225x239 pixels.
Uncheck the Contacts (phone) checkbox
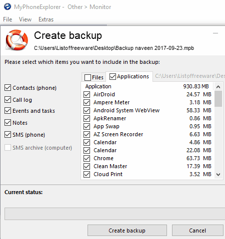click(7, 88)
